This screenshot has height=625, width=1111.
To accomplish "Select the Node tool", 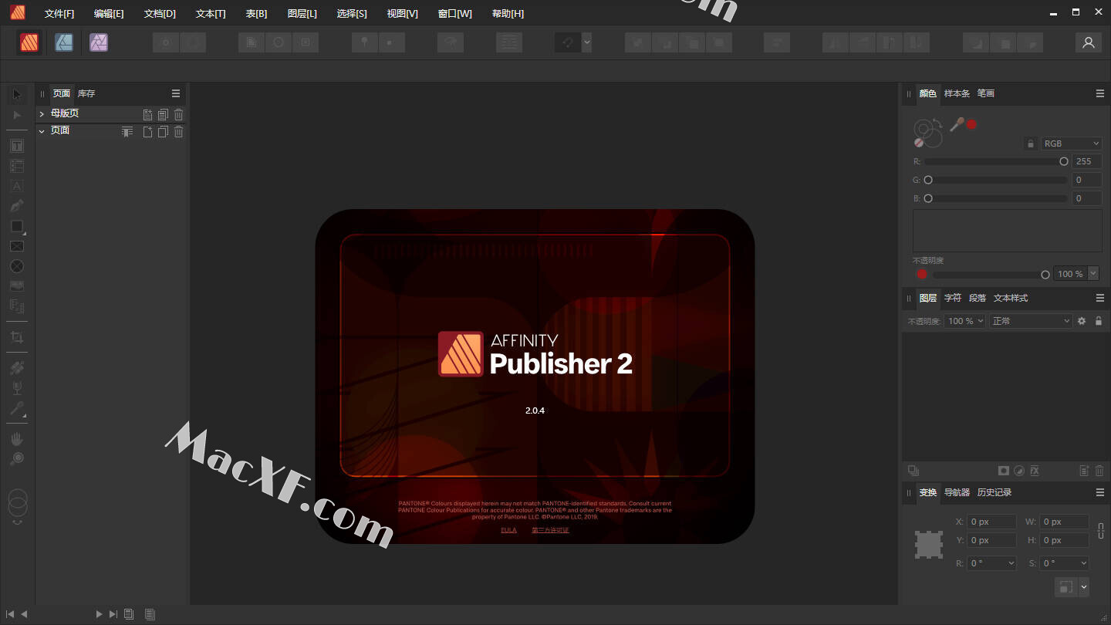I will pos(17,115).
